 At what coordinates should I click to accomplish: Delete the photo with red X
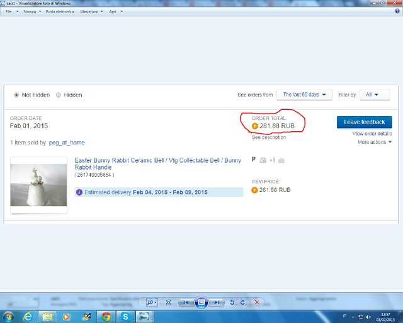coord(256,303)
